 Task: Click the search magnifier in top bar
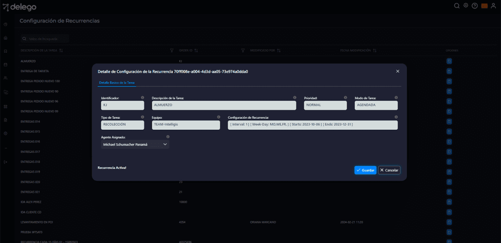(456, 6)
